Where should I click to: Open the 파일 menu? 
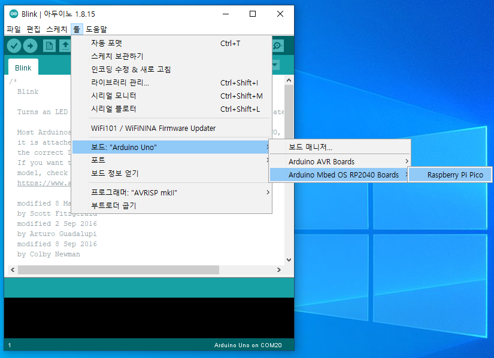pos(14,29)
